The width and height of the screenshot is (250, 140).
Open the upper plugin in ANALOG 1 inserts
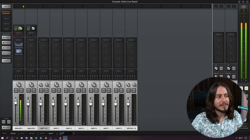coord(19,44)
